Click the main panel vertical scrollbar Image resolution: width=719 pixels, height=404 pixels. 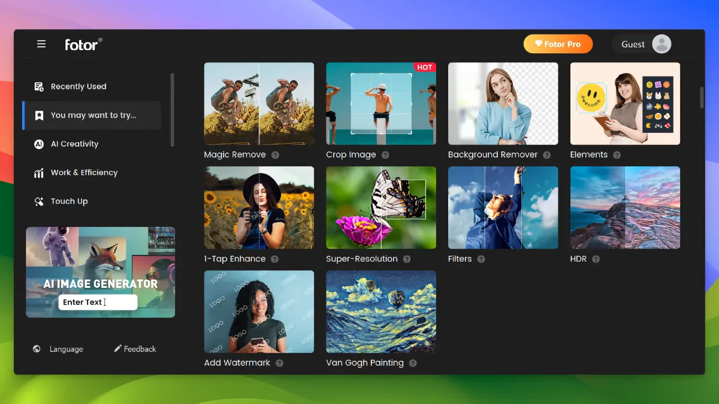(702, 98)
